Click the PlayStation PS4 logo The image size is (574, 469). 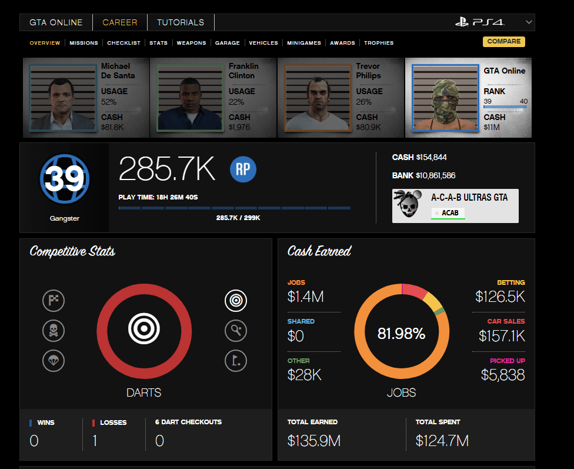pos(479,22)
